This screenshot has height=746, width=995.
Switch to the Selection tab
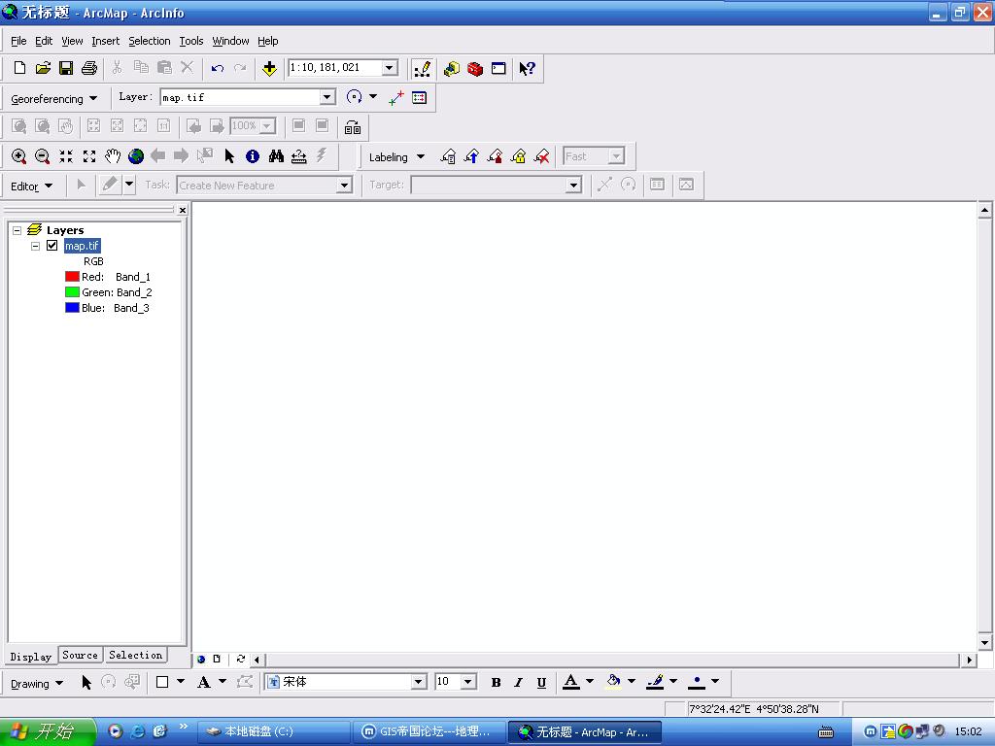135,656
